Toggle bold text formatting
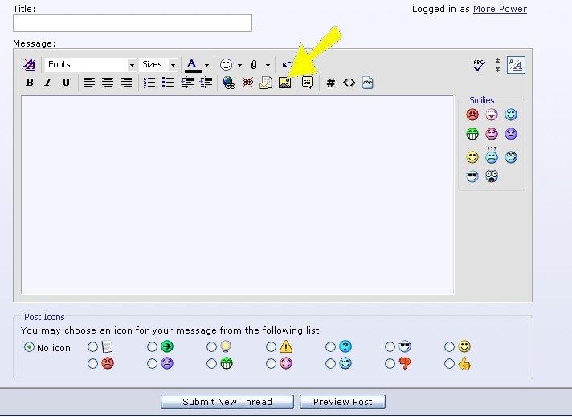572x417 pixels. coord(30,83)
